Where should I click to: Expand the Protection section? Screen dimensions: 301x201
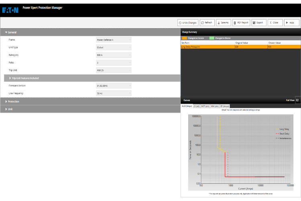(x=13, y=101)
